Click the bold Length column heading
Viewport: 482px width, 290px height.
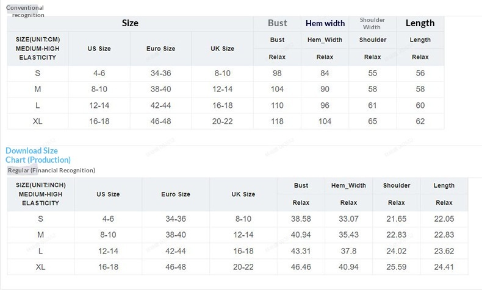point(420,23)
